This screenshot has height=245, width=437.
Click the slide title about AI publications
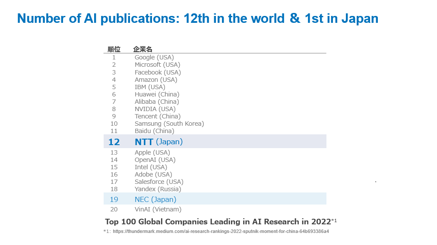[198, 19]
